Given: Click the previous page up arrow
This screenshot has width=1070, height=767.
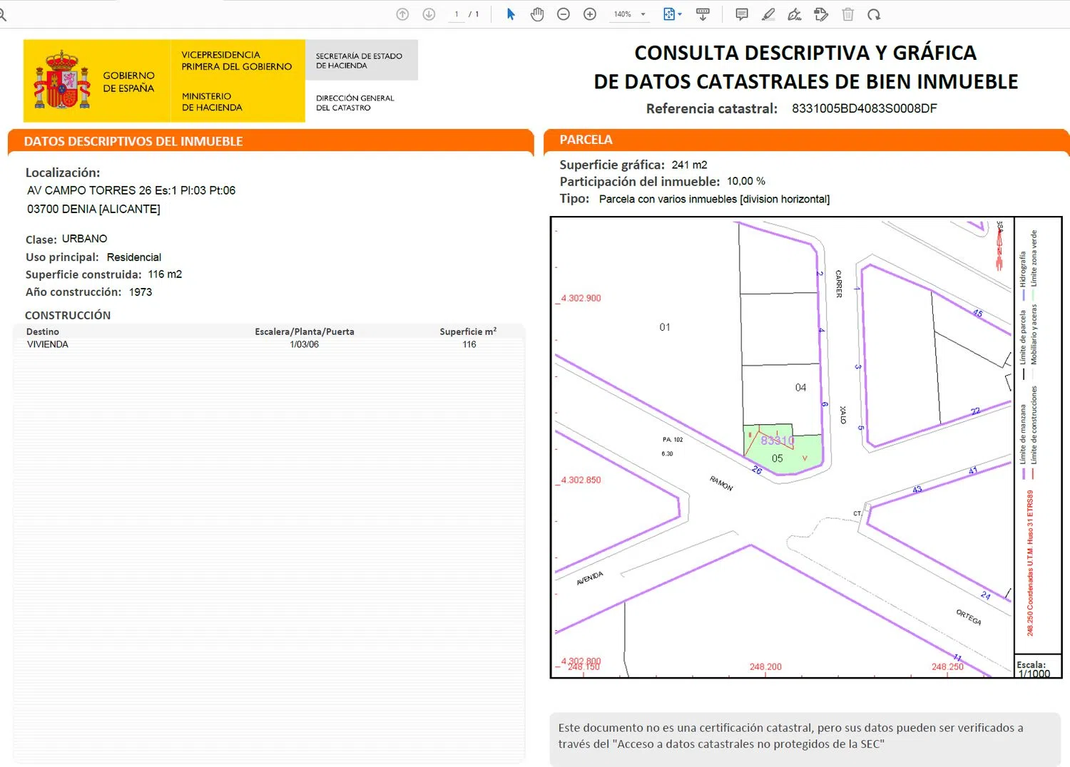Looking at the screenshot, I should [402, 14].
